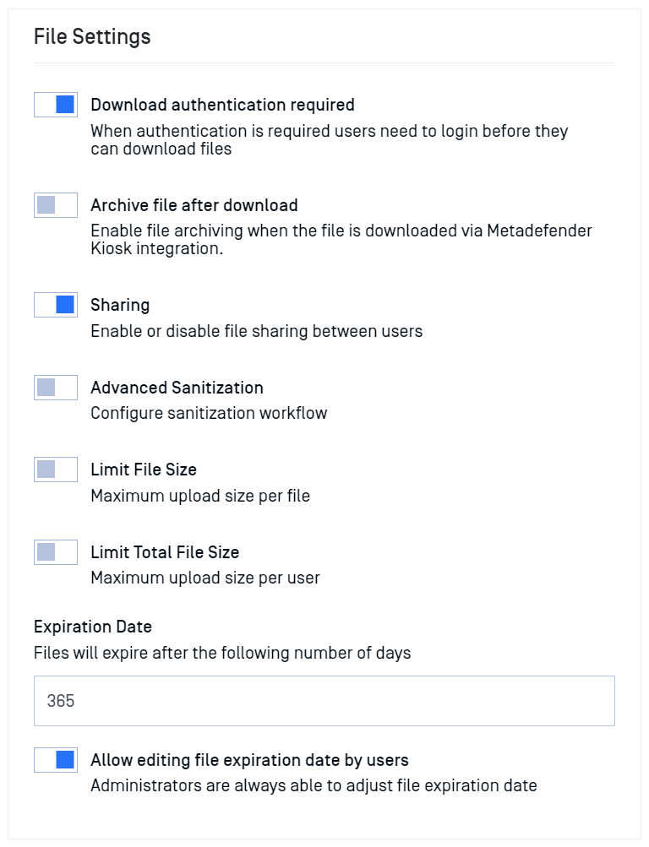Image resolution: width=649 pixels, height=847 pixels.
Task: Click the "Limit File Size" label
Action: [144, 470]
